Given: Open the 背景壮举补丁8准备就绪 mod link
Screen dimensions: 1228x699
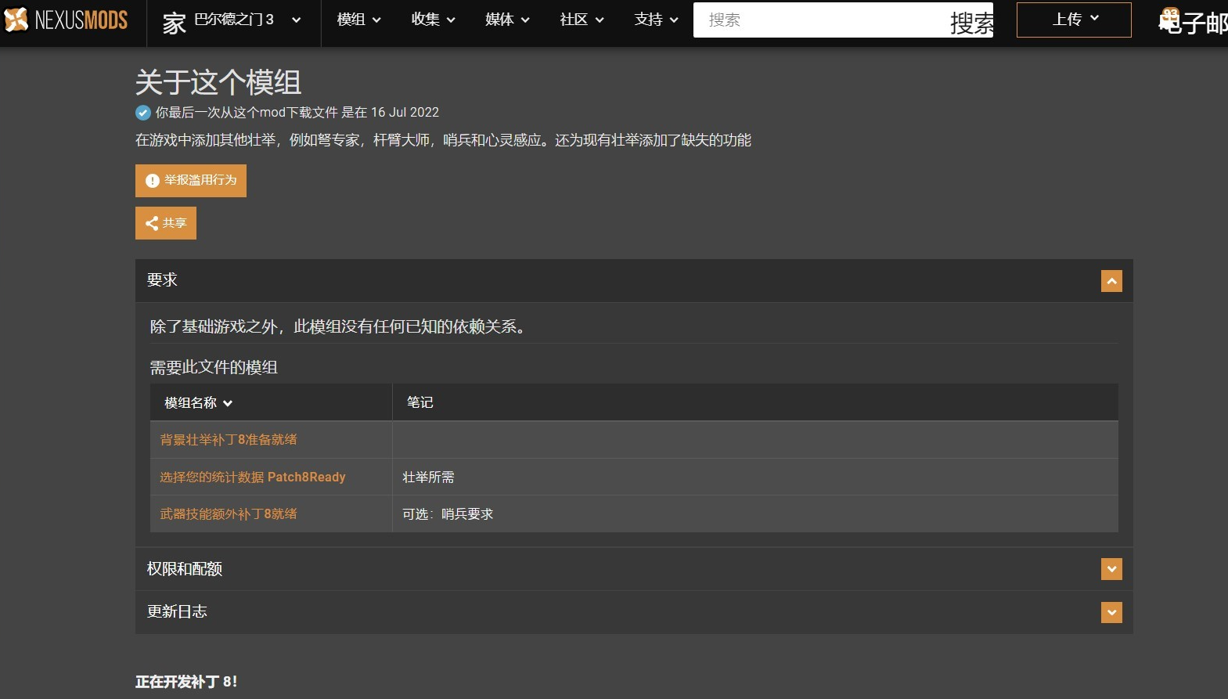Looking at the screenshot, I should pyautogui.click(x=229, y=440).
